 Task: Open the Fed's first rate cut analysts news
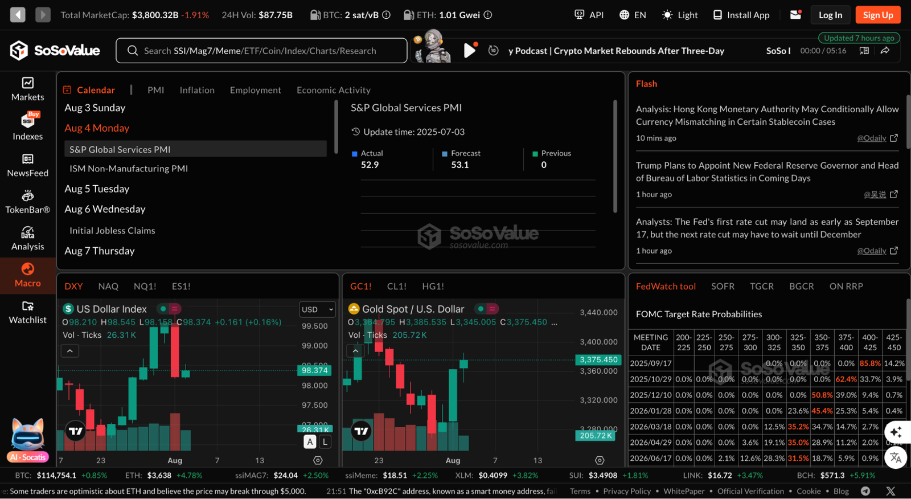click(767, 228)
